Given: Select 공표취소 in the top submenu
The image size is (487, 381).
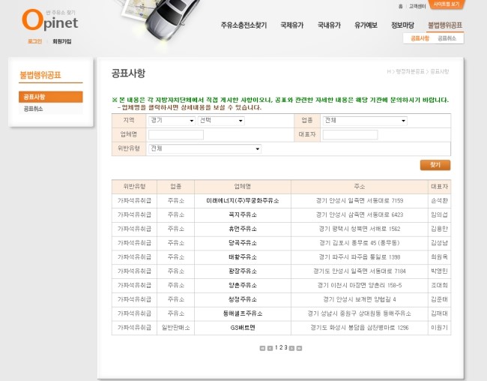Looking at the screenshot, I should coord(447,38).
